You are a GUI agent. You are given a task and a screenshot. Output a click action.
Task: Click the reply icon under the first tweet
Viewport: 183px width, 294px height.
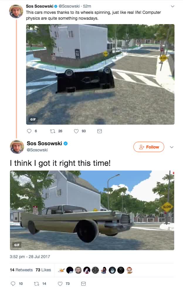click(29, 131)
